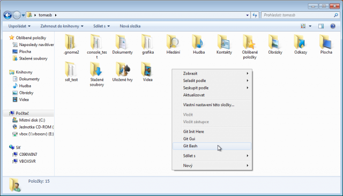
Task: Select the Hledání folder icon
Action: click(x=173, y=42)
